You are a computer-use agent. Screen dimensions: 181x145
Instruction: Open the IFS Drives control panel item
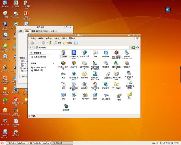(63, 53)
